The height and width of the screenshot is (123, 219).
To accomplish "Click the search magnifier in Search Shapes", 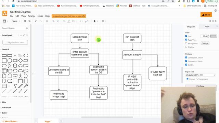I will [x=27, y=28].
